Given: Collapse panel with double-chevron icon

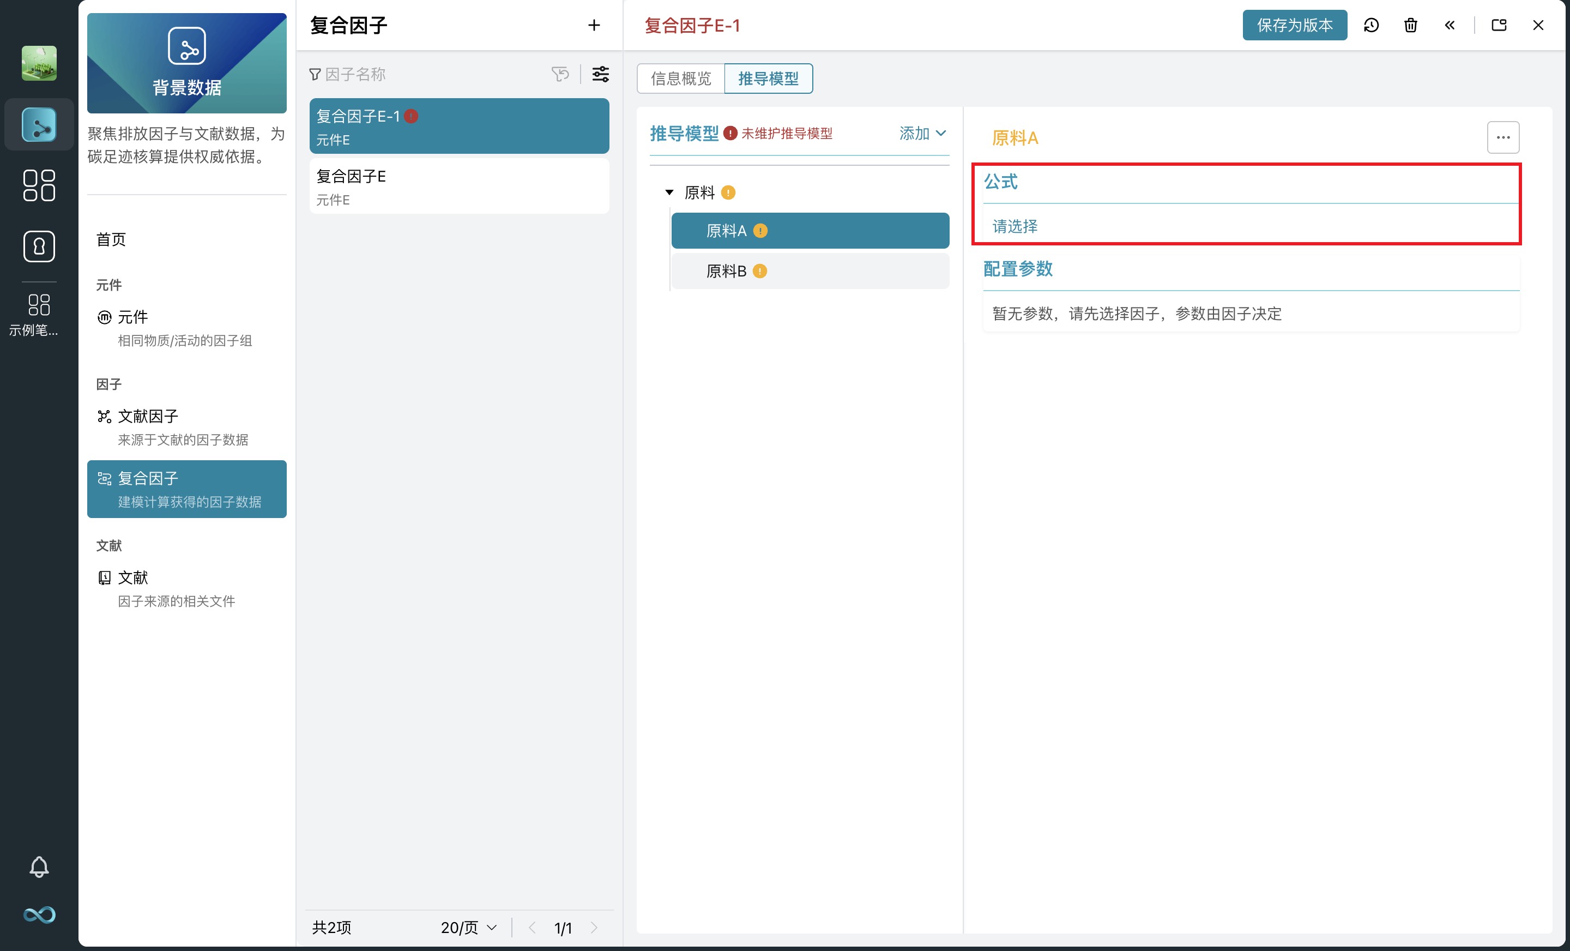Looking at the screenshot, I should (1450, 26).
